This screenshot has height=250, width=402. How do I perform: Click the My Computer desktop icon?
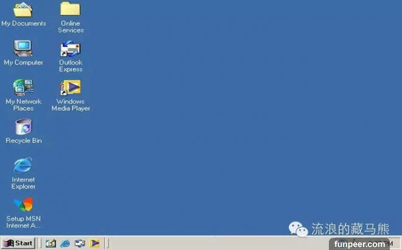click(x=23, y=49)
